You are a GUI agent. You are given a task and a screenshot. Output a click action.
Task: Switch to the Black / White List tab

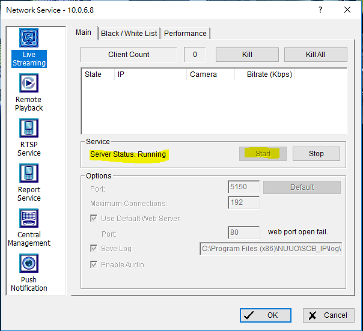point(129,34)
